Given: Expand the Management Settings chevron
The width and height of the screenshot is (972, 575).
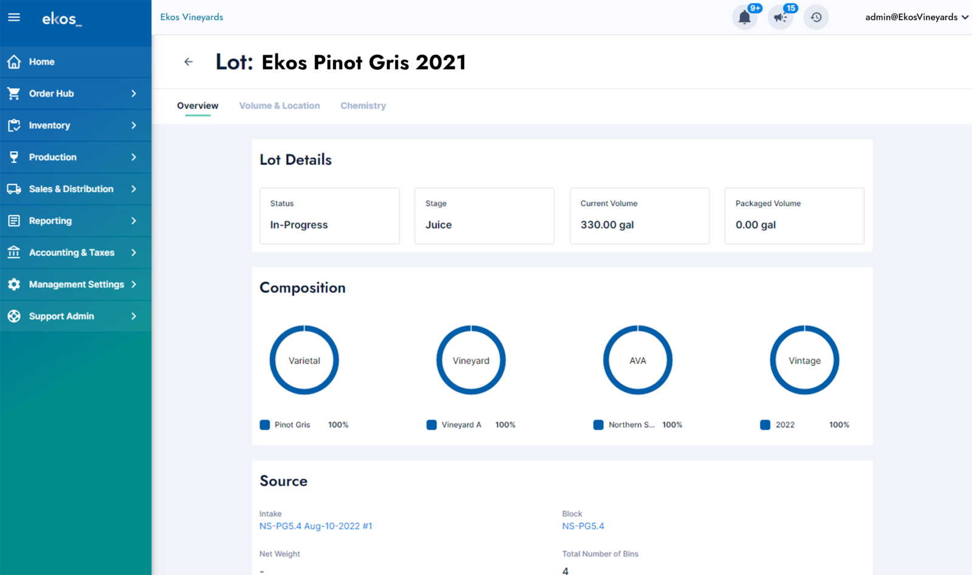Looking at the screenshot, I should [x=134, y=284].
